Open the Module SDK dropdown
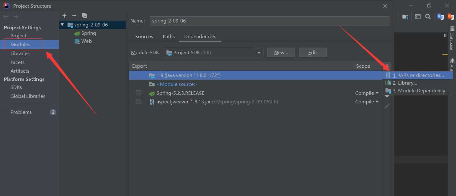Image resolution: width=456 pixels, height=196 pixels. (x=214, y=53)
